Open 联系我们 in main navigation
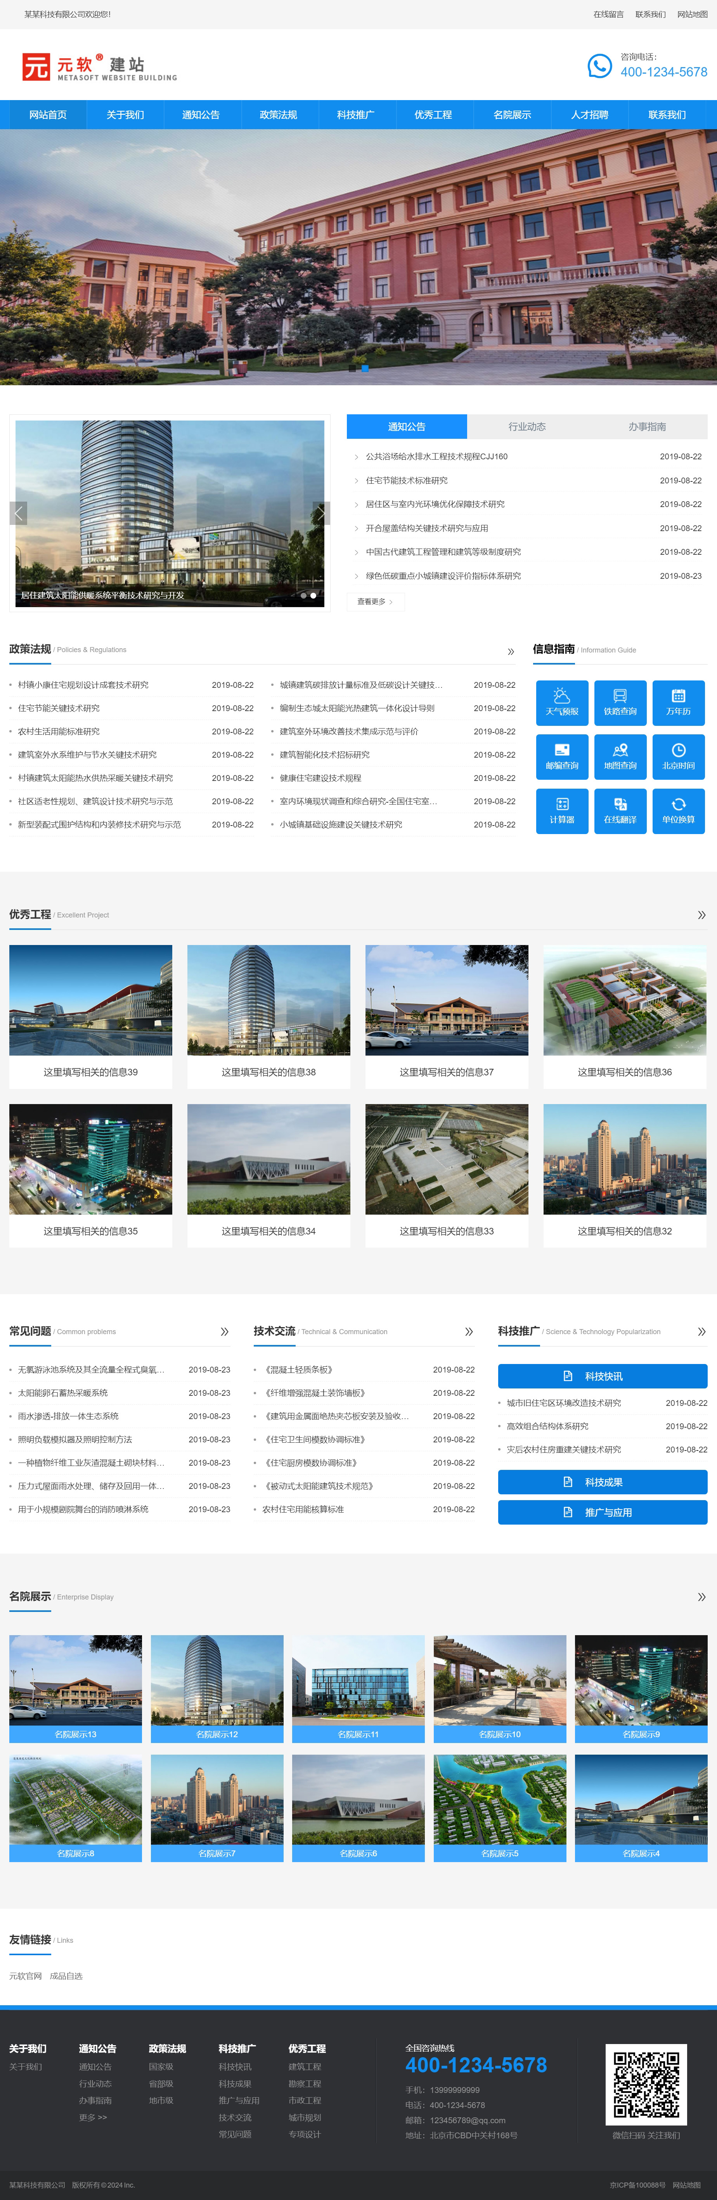The height and width of the screenshot is (2200, 717). tap(667, 114)
